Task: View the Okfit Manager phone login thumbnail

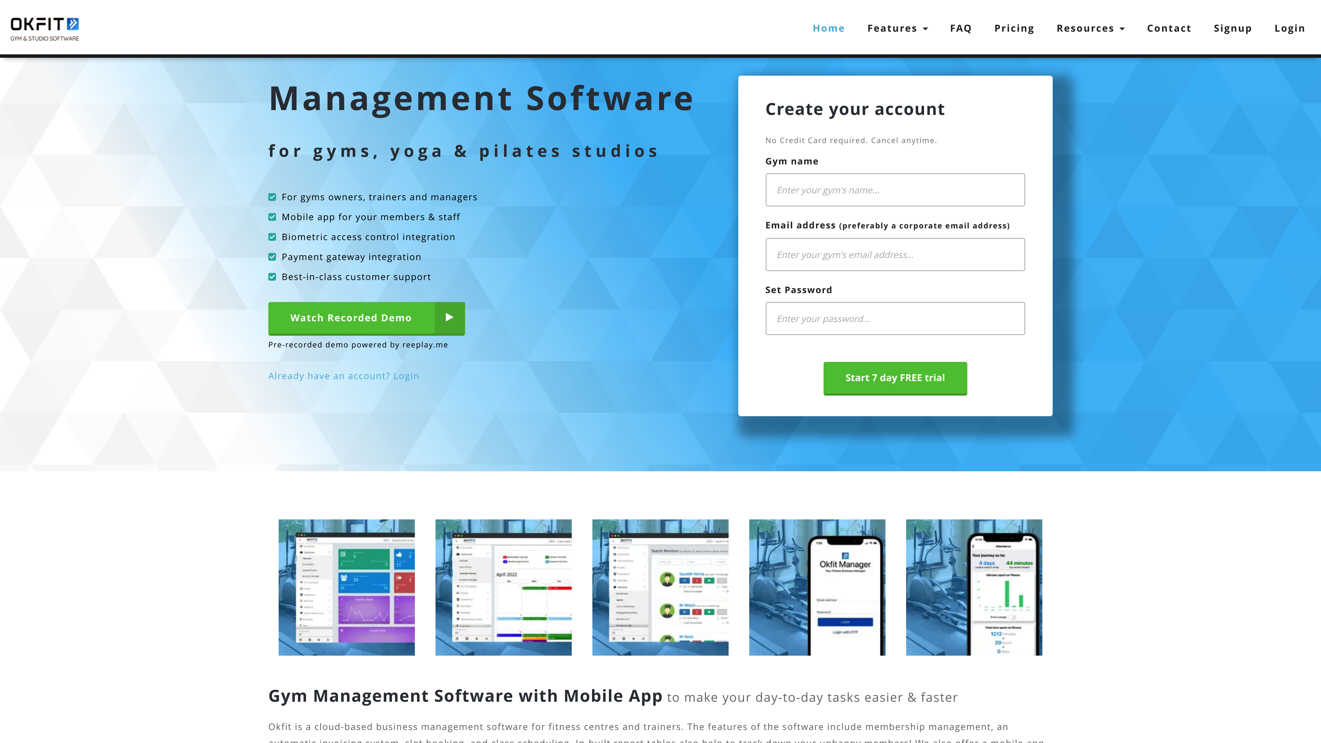Action: coord(817,587)
